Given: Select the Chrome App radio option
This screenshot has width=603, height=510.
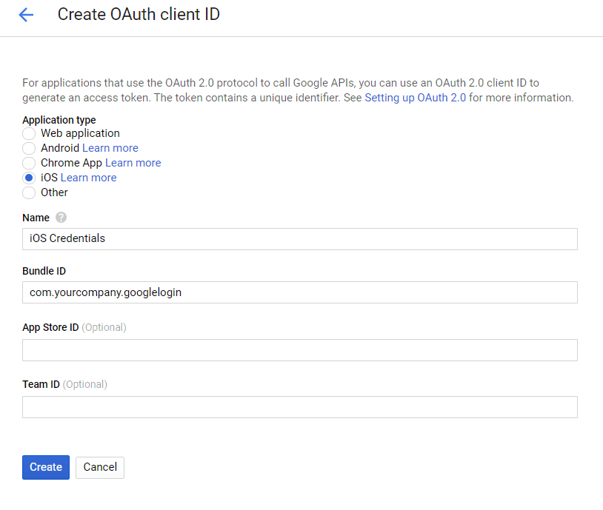Looking at the screenshot, I should click(29, 164).
